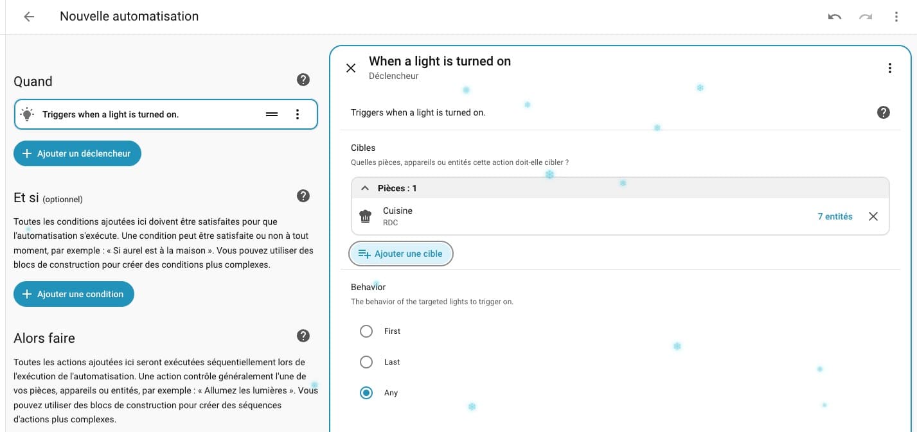Open help for the Et si section
Screen dimensions: 917x432
click(x=303, y=196)
